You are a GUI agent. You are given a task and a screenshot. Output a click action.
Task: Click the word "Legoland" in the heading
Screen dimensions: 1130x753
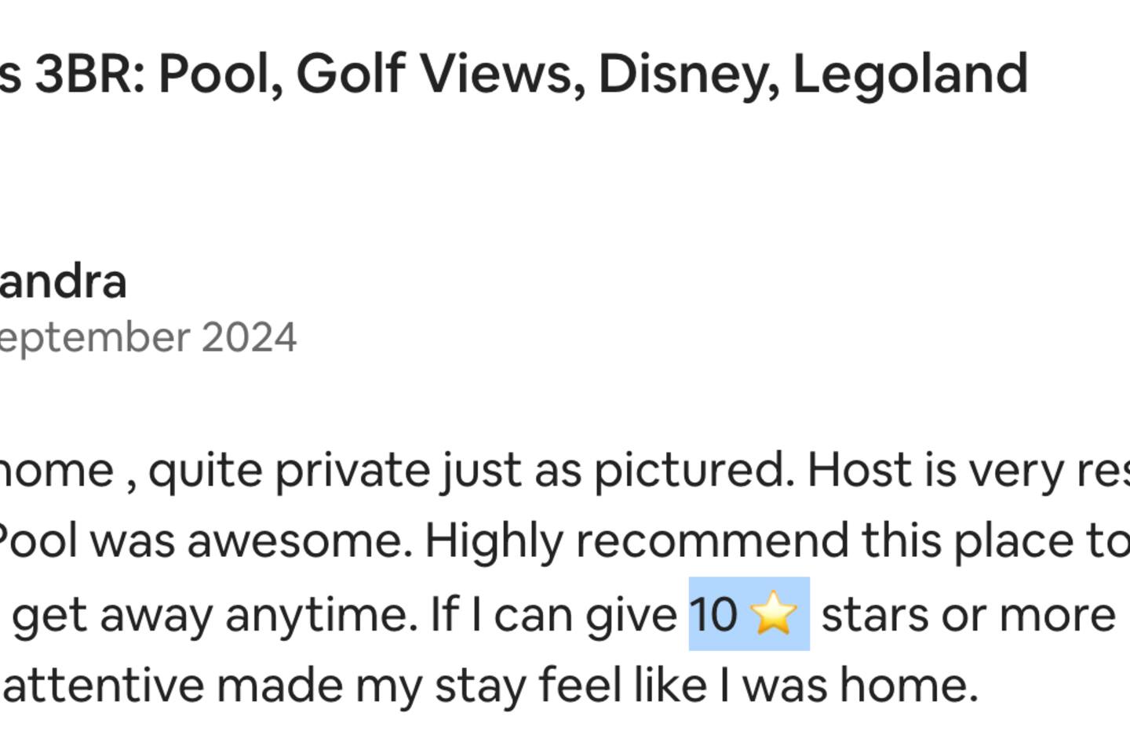tap(910, 75)
